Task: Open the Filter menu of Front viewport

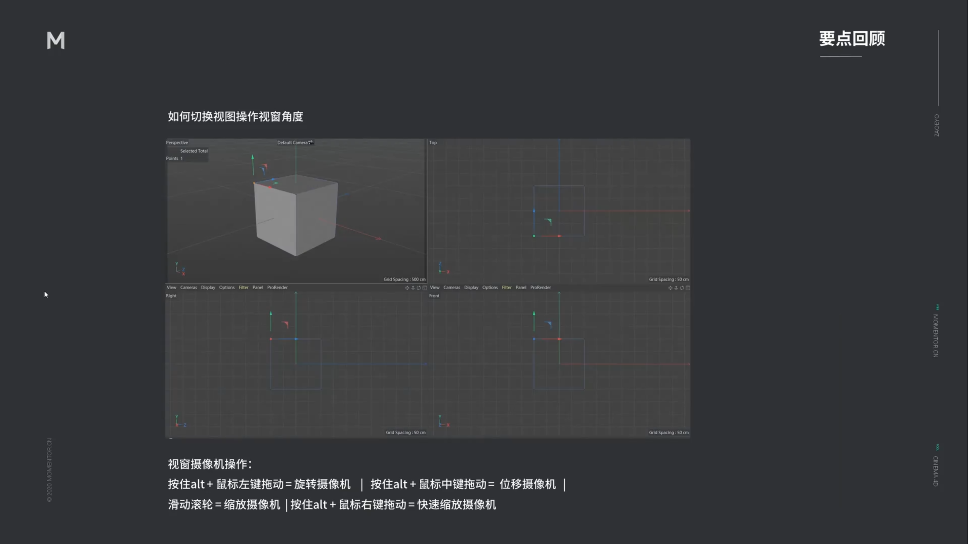Action: click(506, 288)
